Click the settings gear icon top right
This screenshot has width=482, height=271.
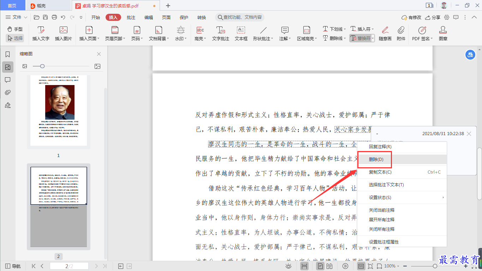coord(447,17)
